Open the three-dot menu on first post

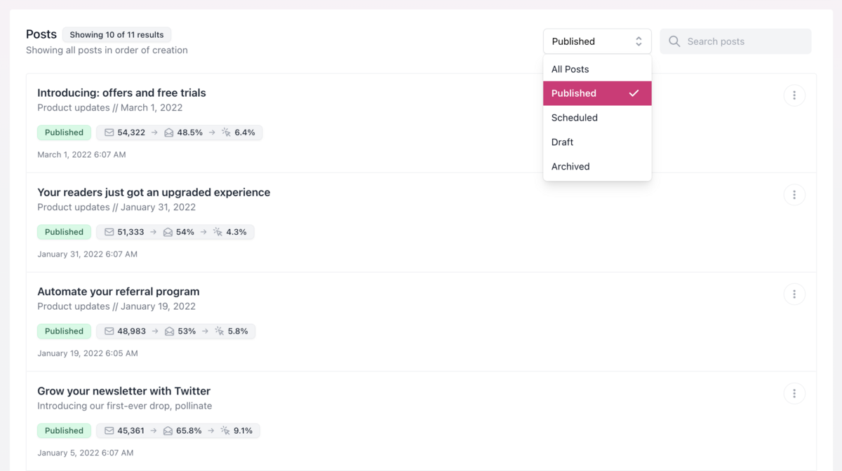click(794, 95)
